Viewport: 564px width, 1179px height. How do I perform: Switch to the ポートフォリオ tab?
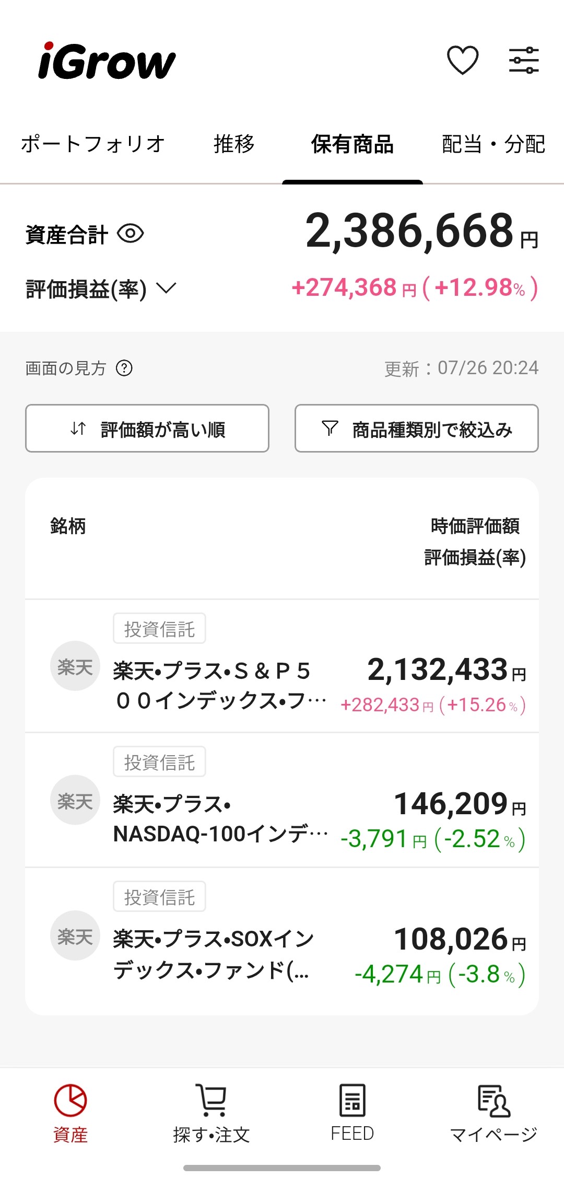click(x=93, y=144)
